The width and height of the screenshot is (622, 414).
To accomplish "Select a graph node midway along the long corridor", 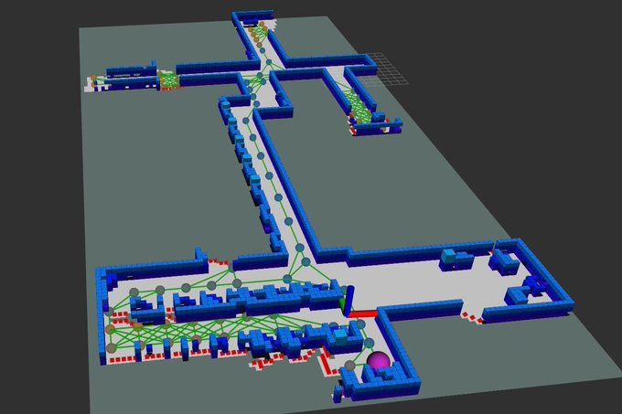I will point(272,175).
